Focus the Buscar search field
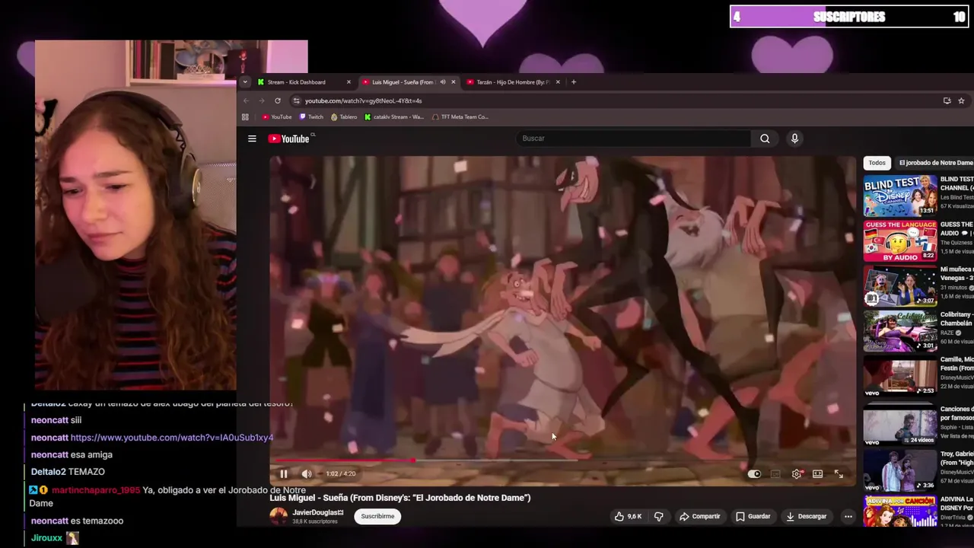 pos(633,139)
